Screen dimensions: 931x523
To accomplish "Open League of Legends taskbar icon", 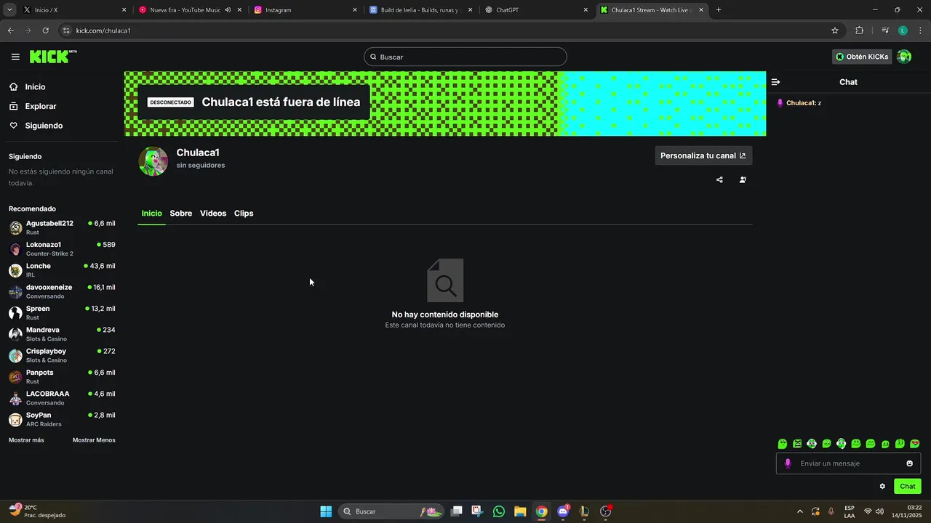I will 584,511.
